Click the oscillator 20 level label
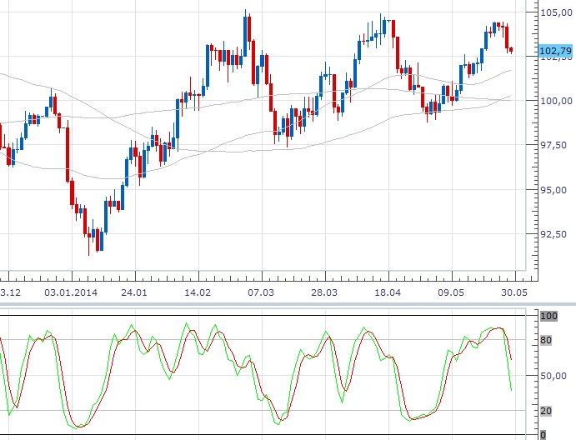 pyautogui.click(x=547, y=410)
